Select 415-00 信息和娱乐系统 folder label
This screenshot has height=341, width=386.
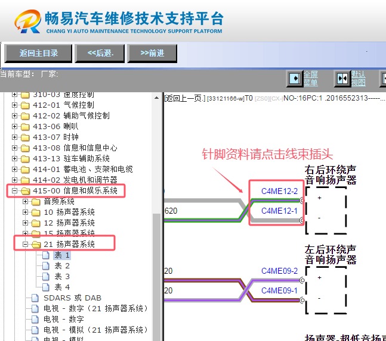coord(75,191)
